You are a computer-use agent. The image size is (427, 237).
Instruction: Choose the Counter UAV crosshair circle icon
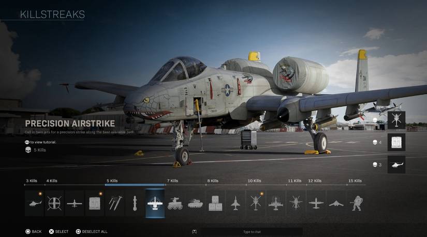click(x=54, y=203)
